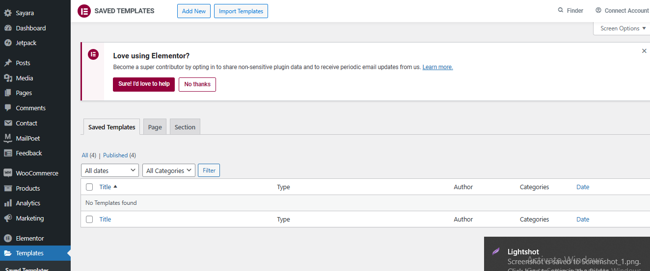
Task: Click the MailPoet M icon
Action: pyautogui.click(x=8, y=138)
